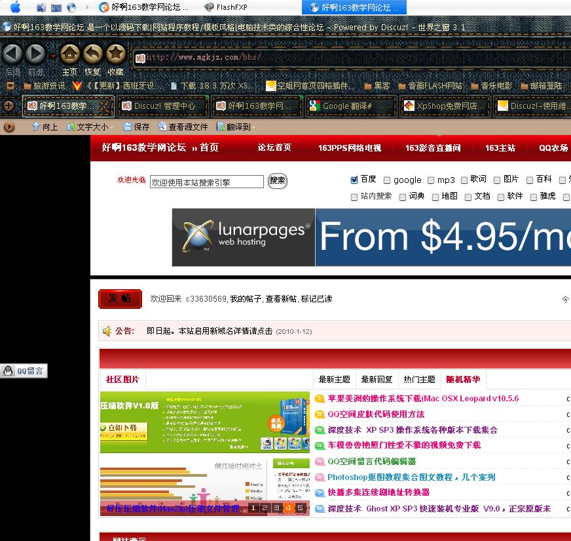Switch to the 热门主题 tab
The image size is (571, 541).
[419, 380]
